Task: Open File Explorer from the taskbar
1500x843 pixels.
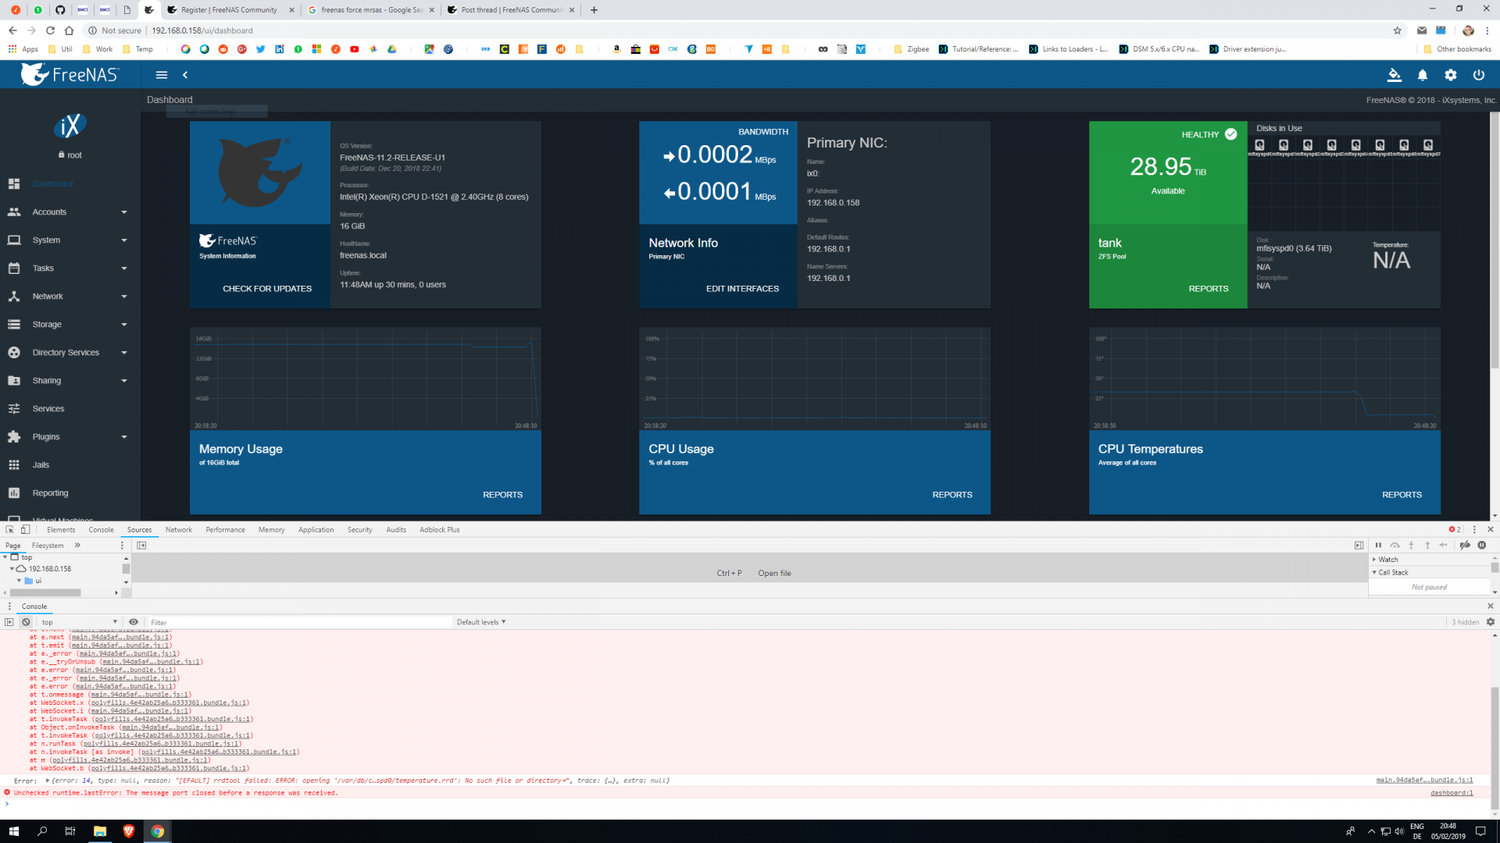Action: pos(100,831)
